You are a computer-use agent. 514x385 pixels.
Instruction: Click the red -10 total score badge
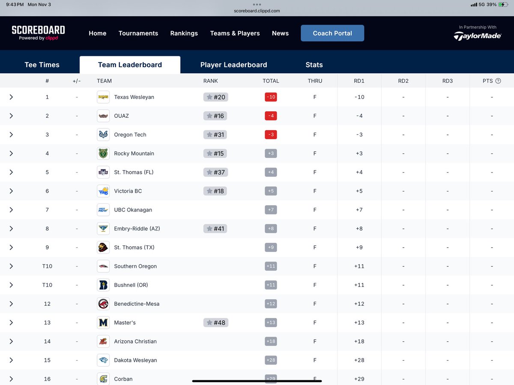pyautogui.click(x=271, y=97)
